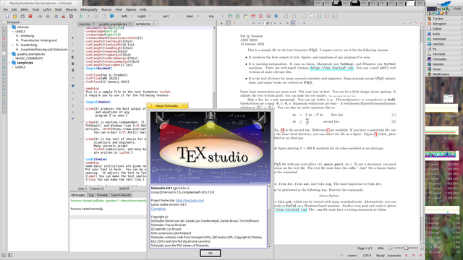
Task: Close the sample.tex tab
Action: click(153, 24)
